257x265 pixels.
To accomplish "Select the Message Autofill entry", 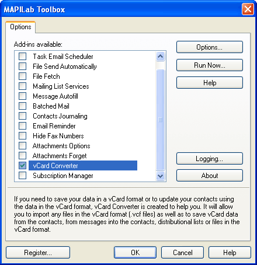I will [x=55, y=96].
